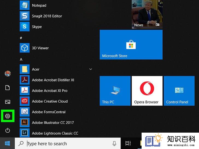This screenshot has height=149, width=199.
Task: Click Adobe FormsCentral icon
Action: tap(25, 112)
